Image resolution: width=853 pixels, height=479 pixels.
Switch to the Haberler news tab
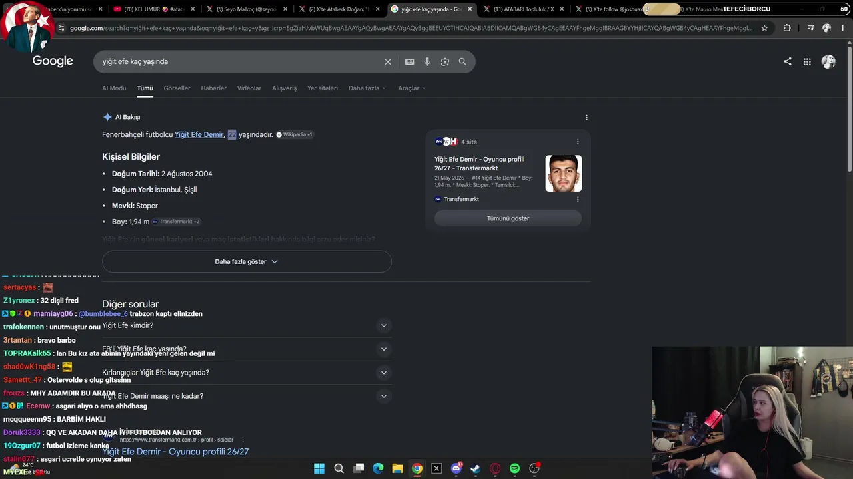tap(213, 88)
